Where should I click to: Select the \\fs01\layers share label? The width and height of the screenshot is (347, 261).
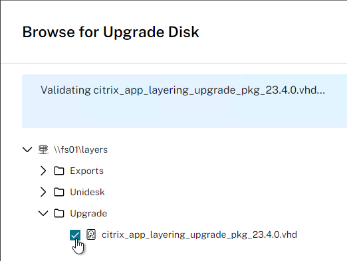80,149
